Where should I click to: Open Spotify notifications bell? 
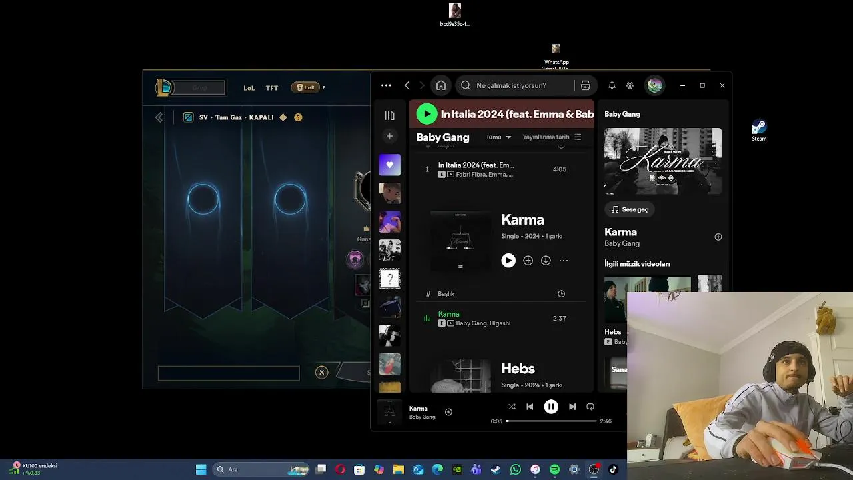point(612,85)
